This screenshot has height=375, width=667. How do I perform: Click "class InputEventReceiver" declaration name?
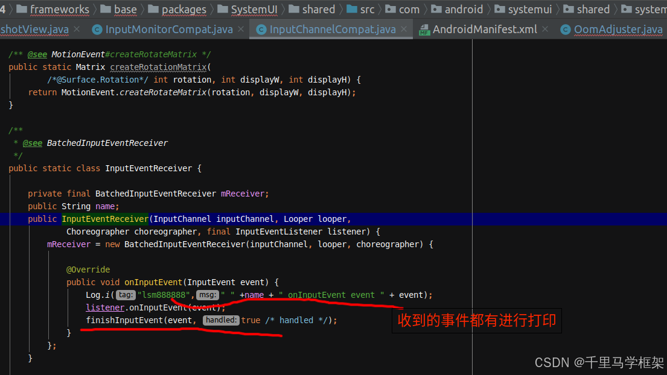[x=148, y=169]
